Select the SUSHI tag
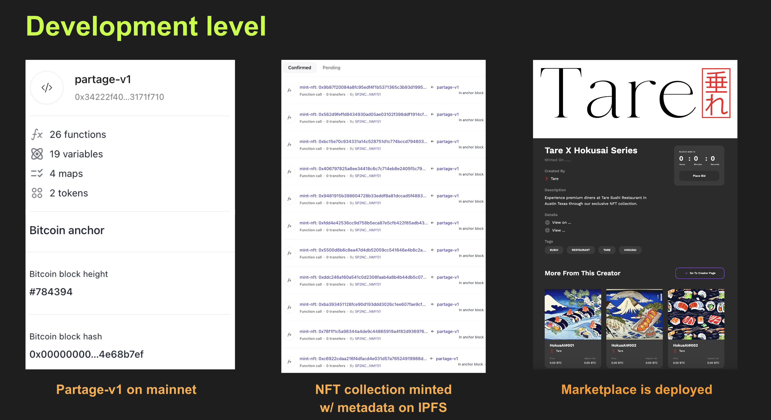771x420 pixels. tap(553, 250)
